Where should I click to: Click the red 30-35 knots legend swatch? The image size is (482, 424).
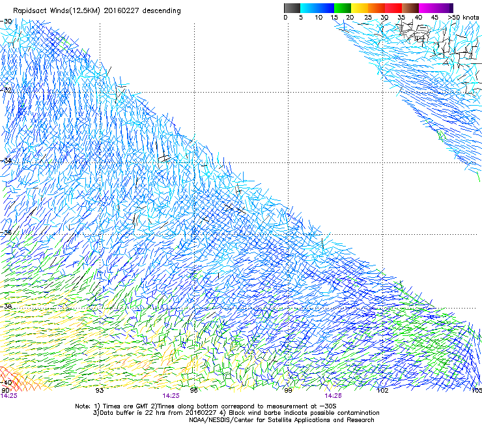tap(393, 8)
